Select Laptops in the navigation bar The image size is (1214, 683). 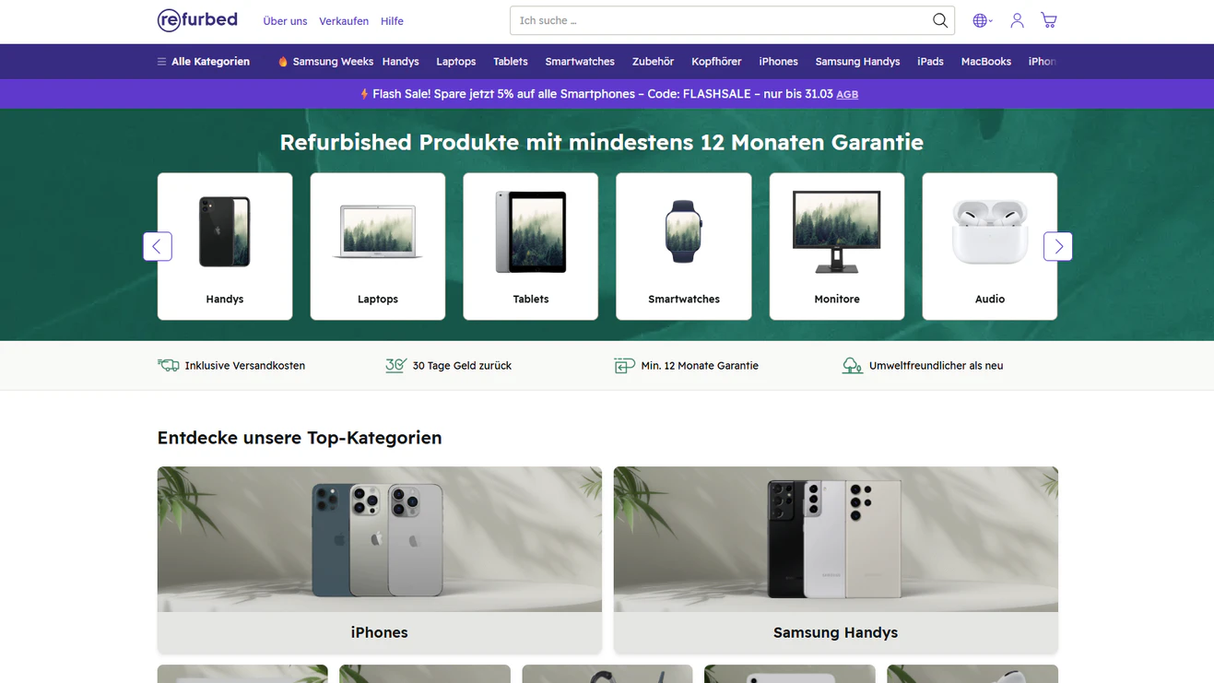click(455, 62)
